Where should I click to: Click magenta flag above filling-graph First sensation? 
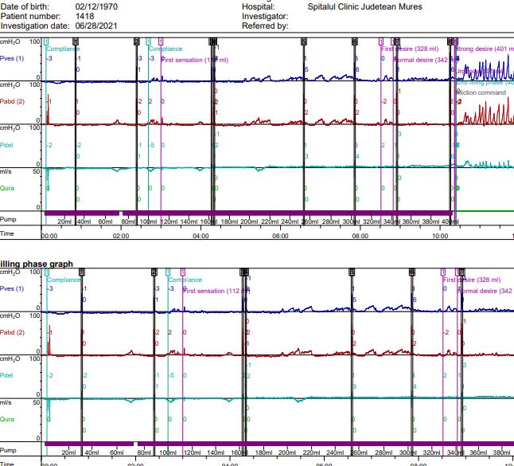coord(182,272)
